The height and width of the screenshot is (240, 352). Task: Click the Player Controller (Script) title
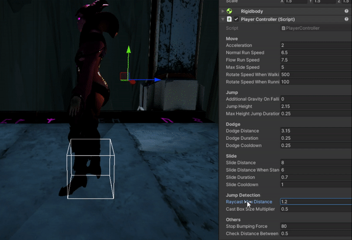click(x=268, y=19)
